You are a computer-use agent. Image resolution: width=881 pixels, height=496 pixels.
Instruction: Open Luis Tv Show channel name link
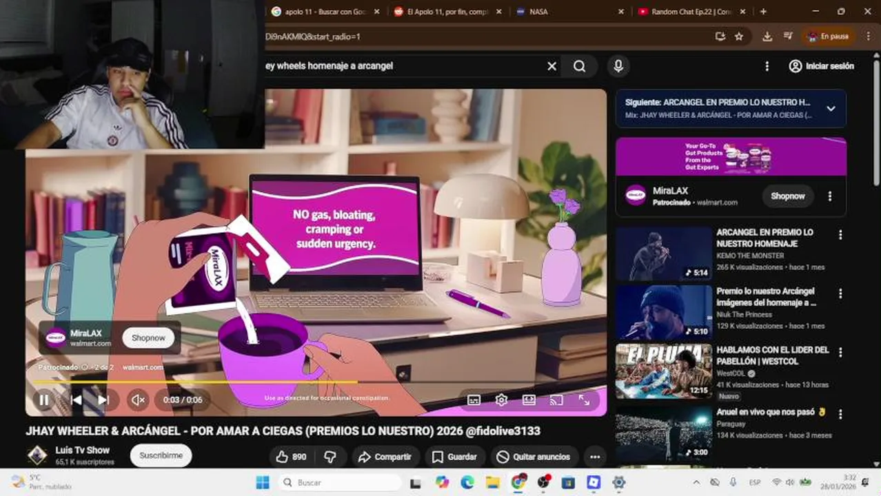[x=83, y=450]
